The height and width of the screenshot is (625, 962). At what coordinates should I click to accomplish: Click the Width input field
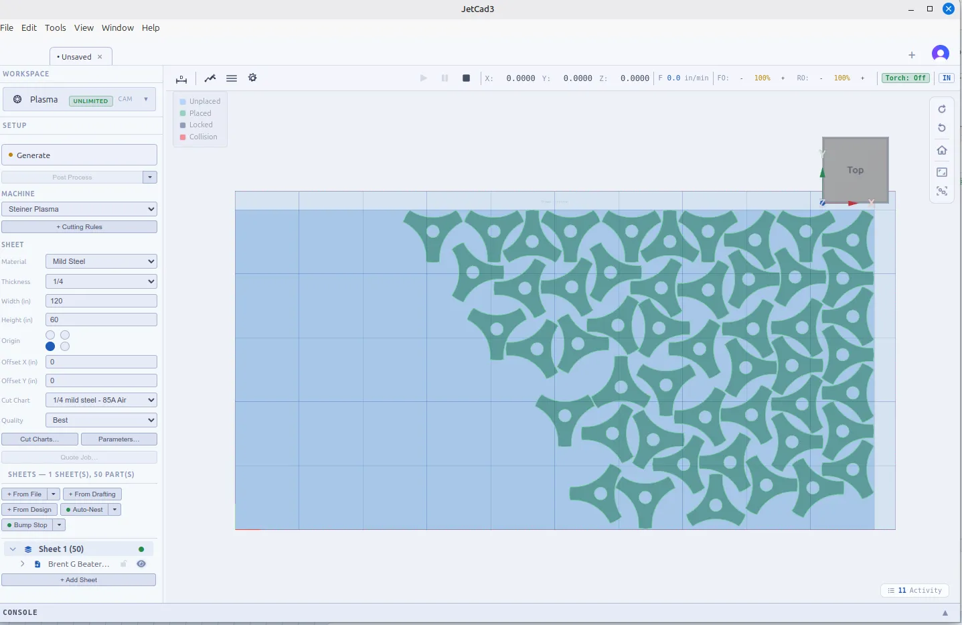pos(101,301)
